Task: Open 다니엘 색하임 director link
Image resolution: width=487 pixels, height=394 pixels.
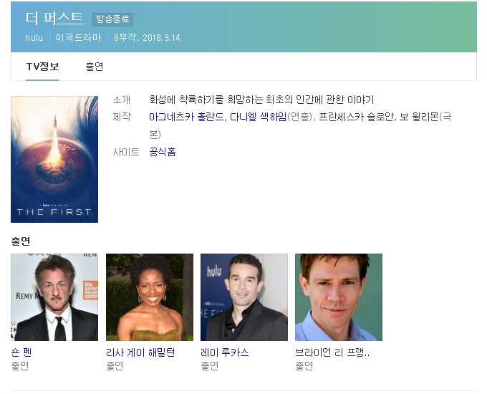Action: click(258, 117)
